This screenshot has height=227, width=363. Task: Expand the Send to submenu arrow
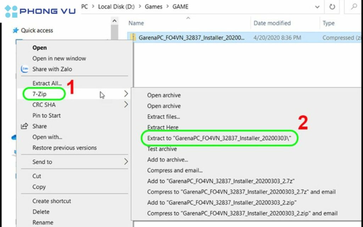point(126,162)
